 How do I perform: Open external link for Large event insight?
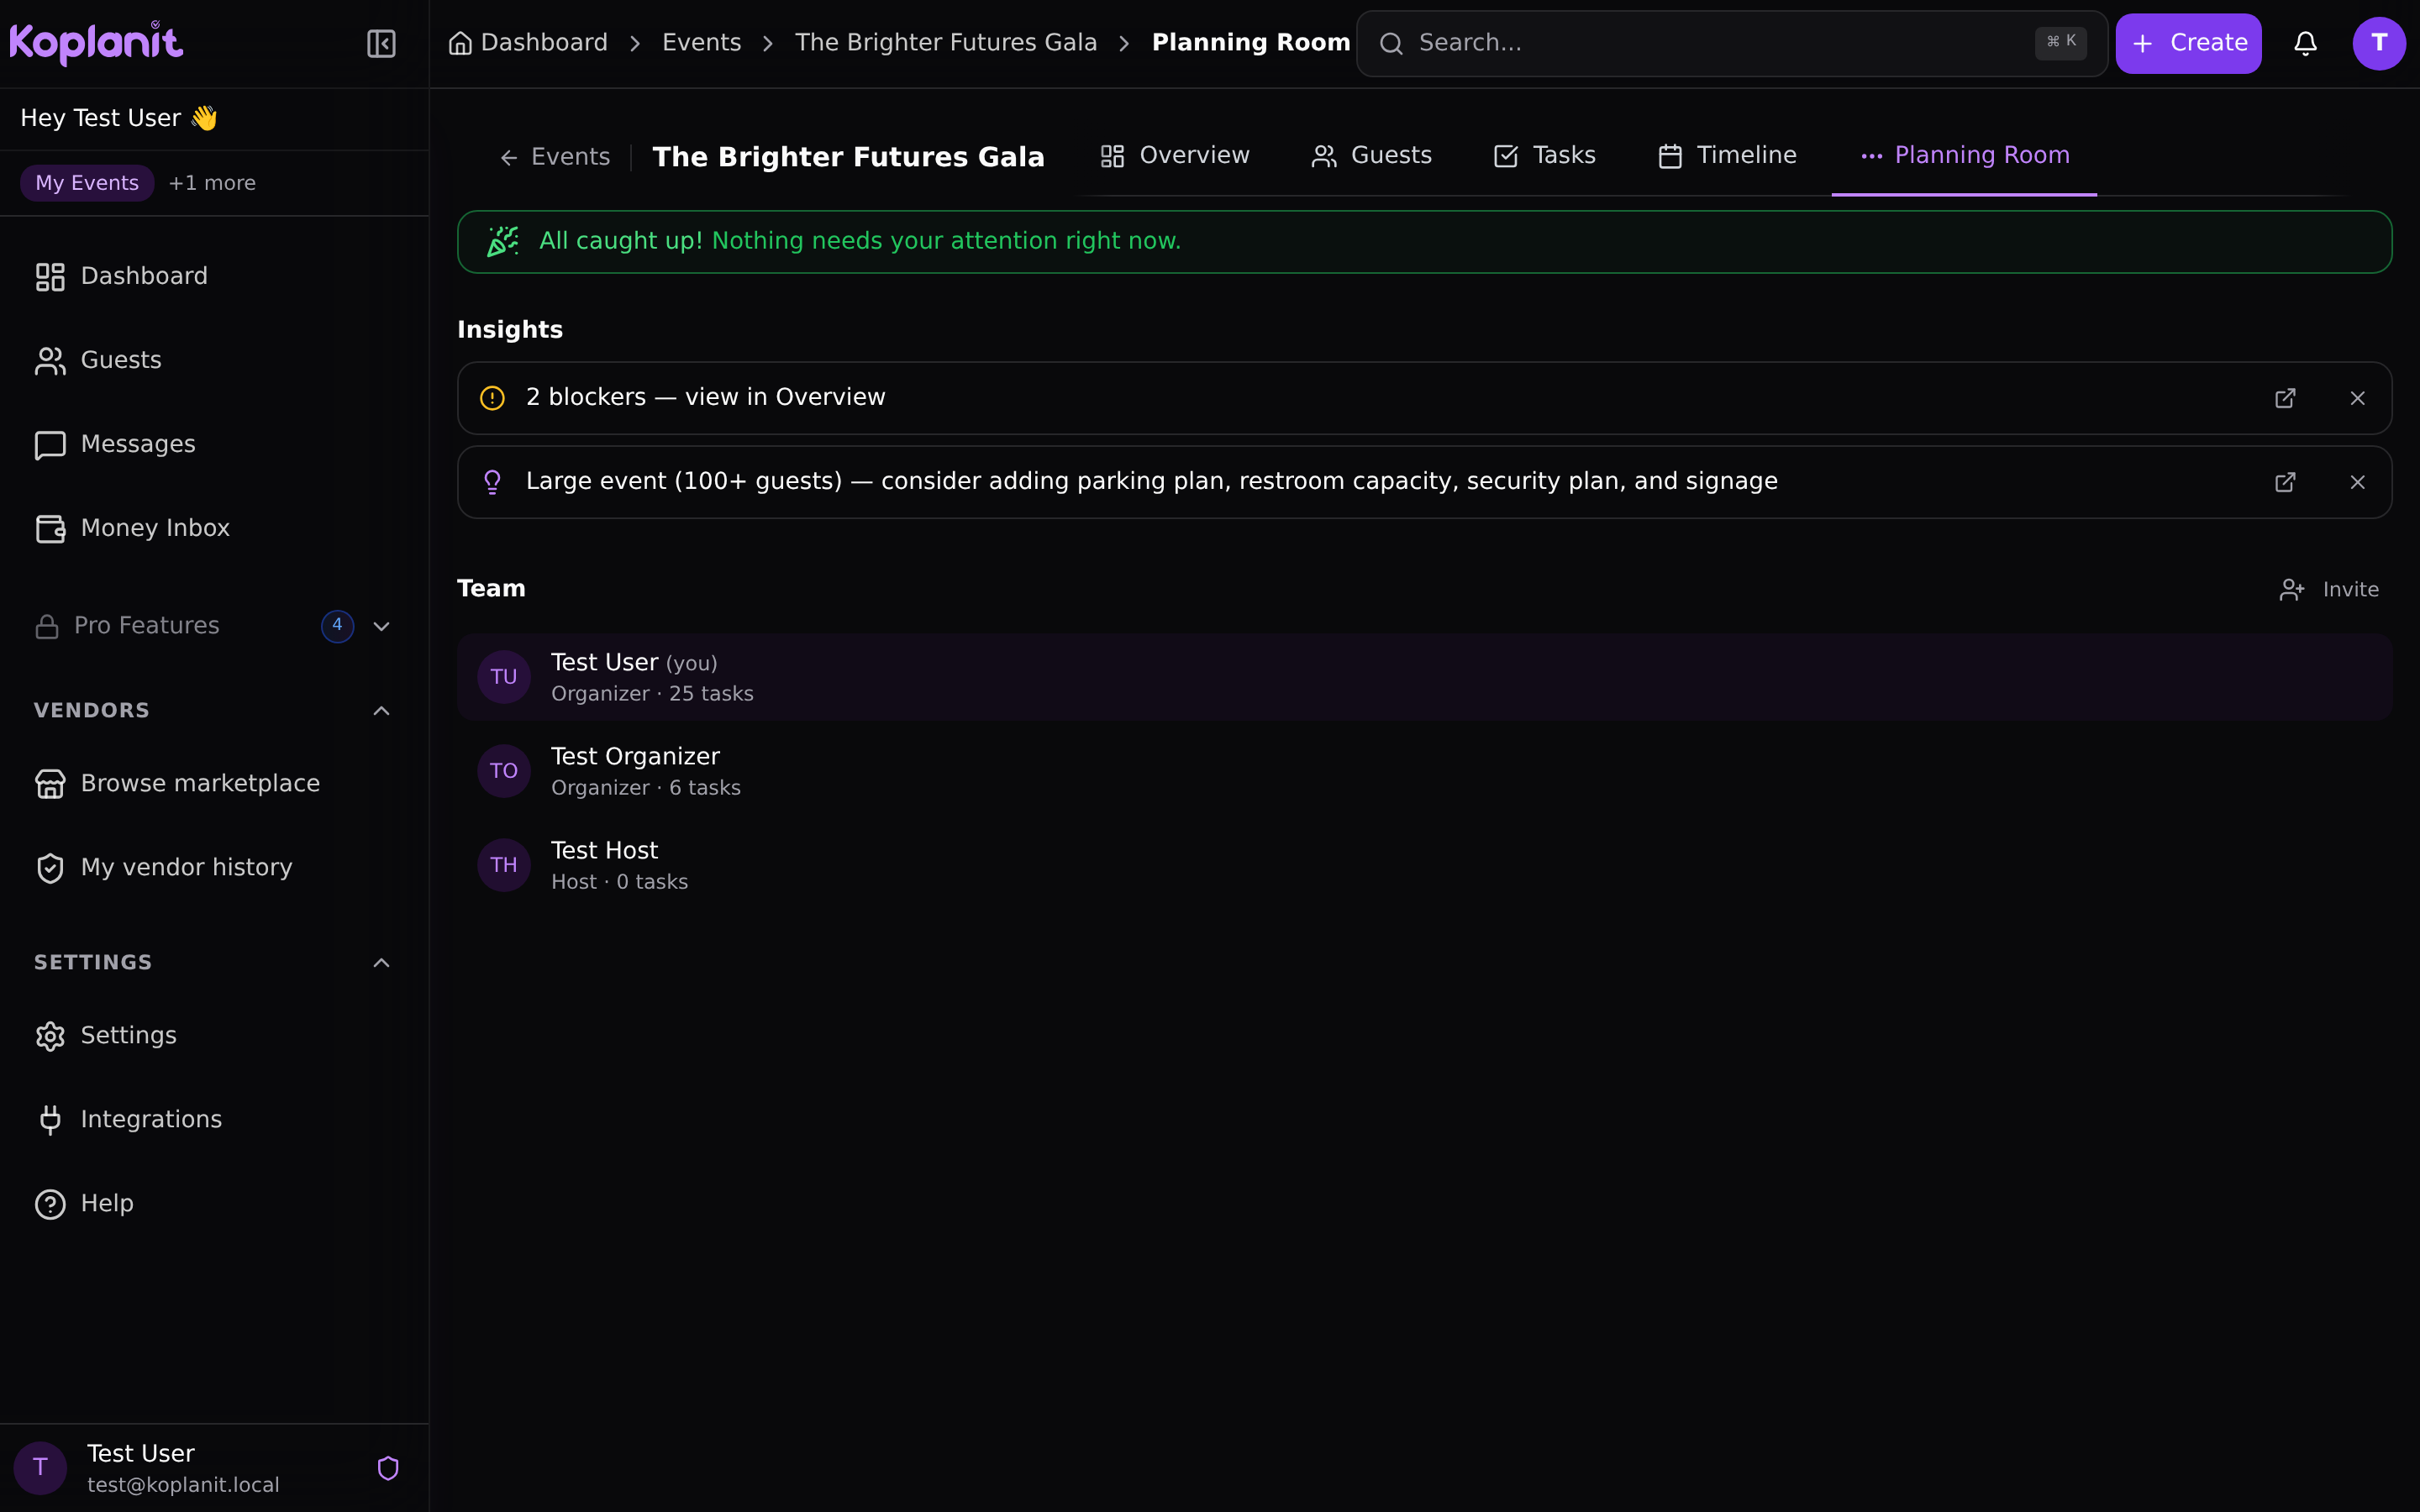2285,482
